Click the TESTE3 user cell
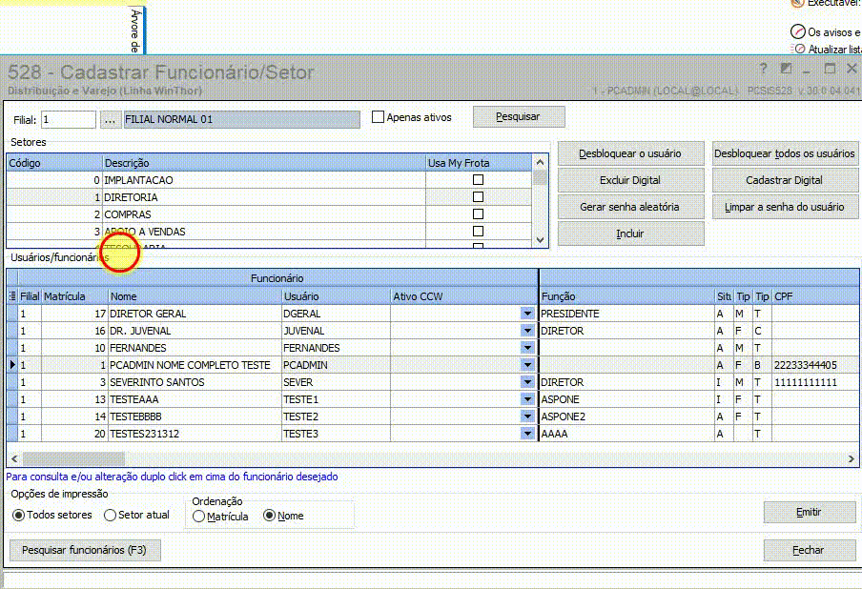 pos(336,434)
